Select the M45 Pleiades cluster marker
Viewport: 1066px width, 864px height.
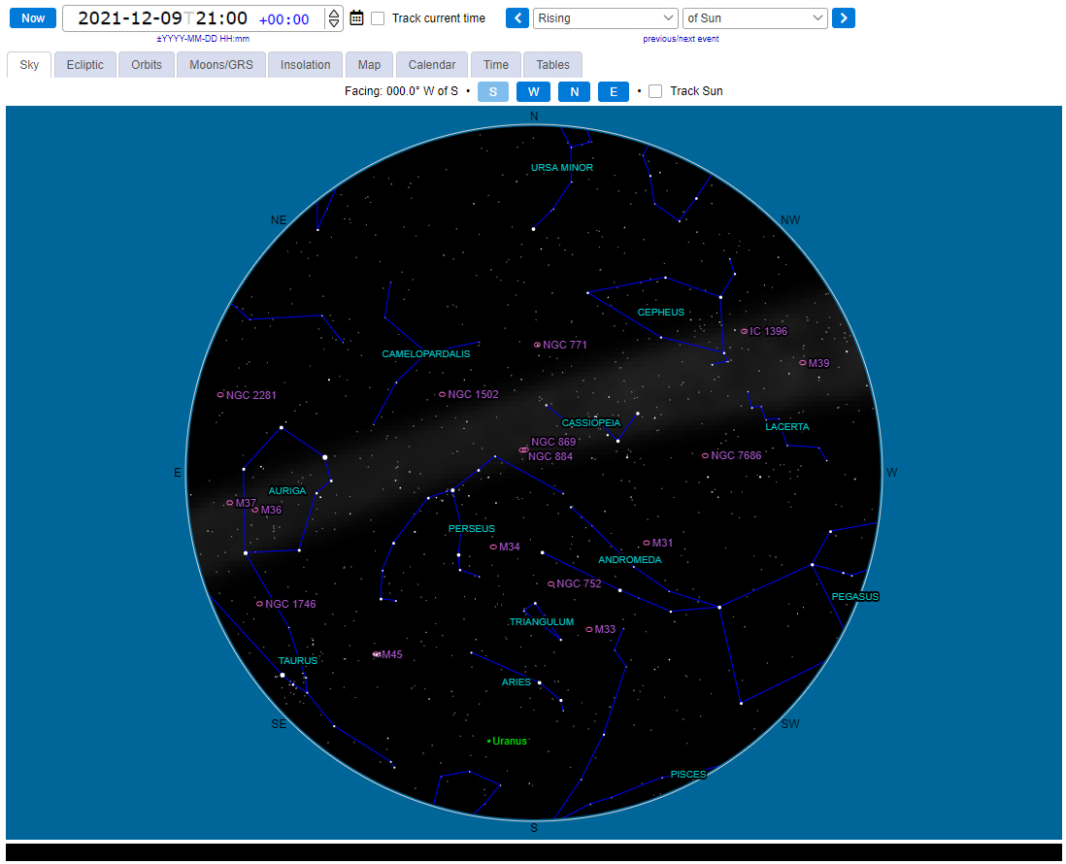pyautogui.click(x=377, y=654)
